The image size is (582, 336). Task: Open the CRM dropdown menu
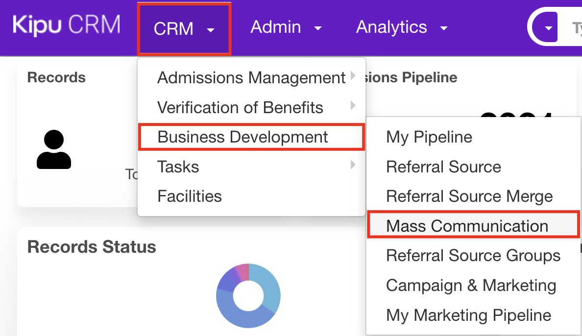[x=184, y=28]
